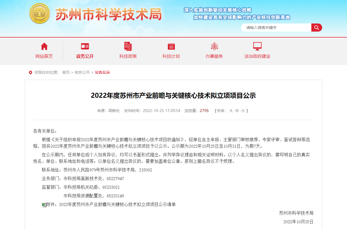The height and width of the screenshot is (230, 347).
Task: Click the Excel attachment file icon
Action: (x=44, y=205)
